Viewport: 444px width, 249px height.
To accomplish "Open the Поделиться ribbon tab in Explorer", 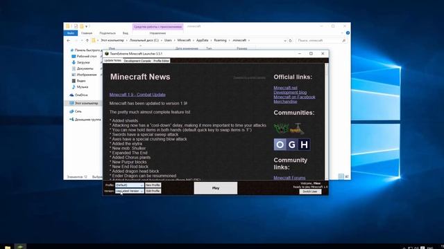I will pyautogui.click(x=108, y=33).
